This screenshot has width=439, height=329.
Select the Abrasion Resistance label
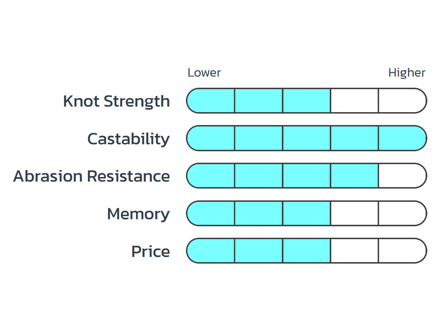92,176
